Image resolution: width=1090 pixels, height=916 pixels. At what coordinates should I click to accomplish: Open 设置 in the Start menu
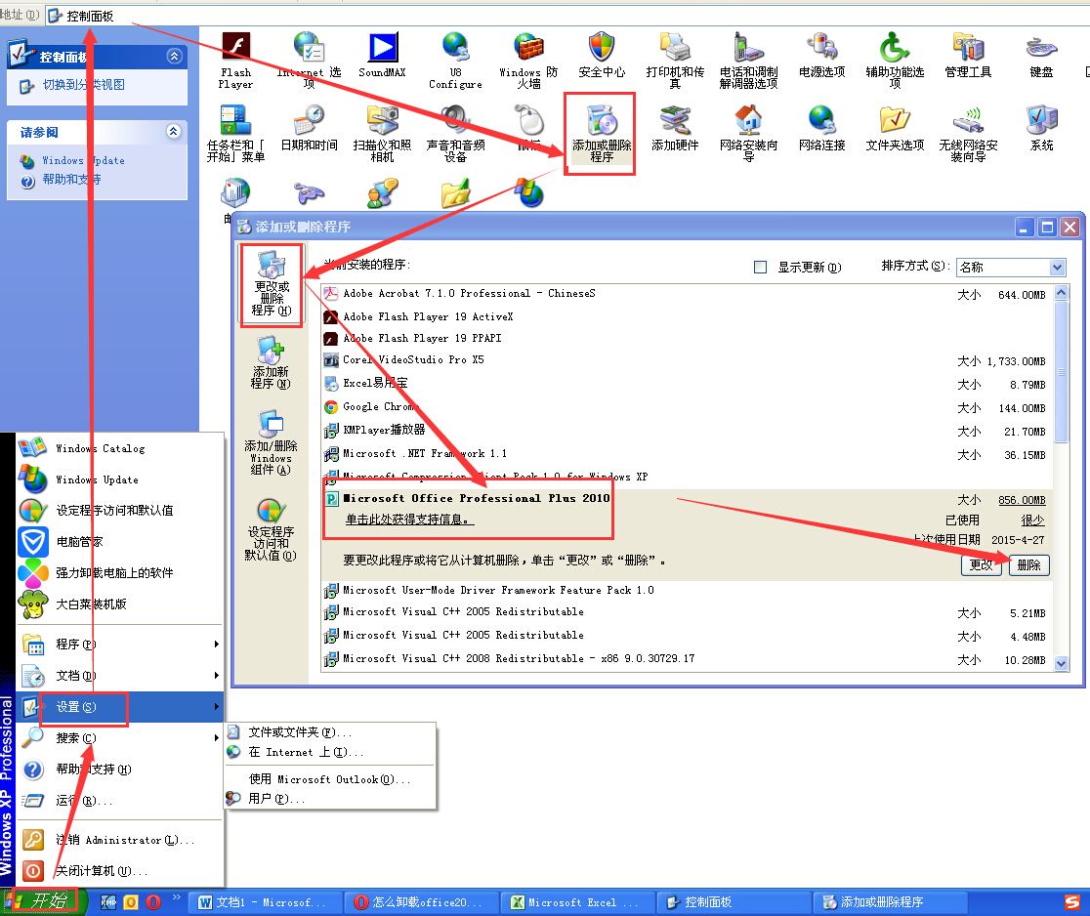tap(119, 707)
